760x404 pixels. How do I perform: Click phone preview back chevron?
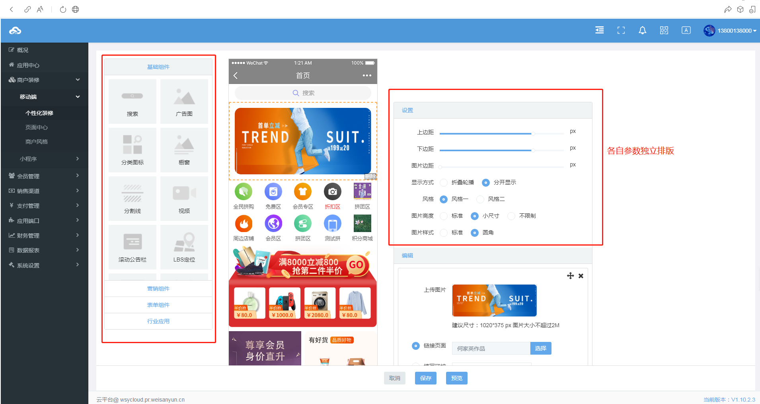[x=236, y=76]
